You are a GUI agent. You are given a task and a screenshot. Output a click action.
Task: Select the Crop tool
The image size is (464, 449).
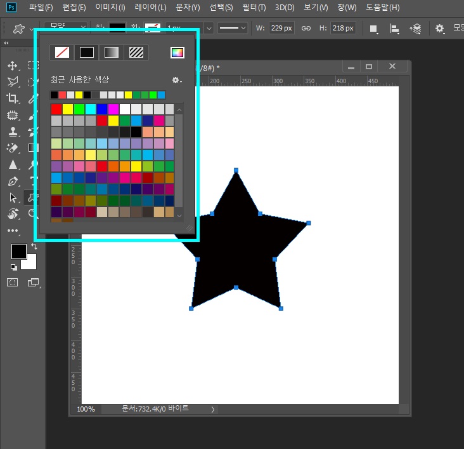click(12, 98)
